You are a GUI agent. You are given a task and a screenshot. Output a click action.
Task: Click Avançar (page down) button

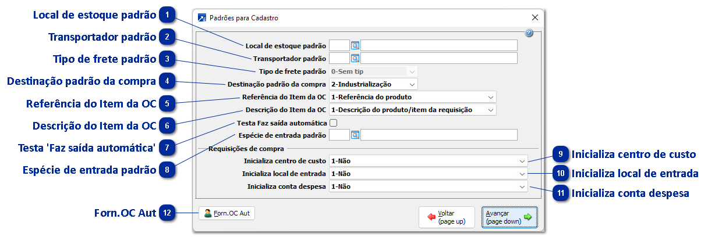[509, 217]
